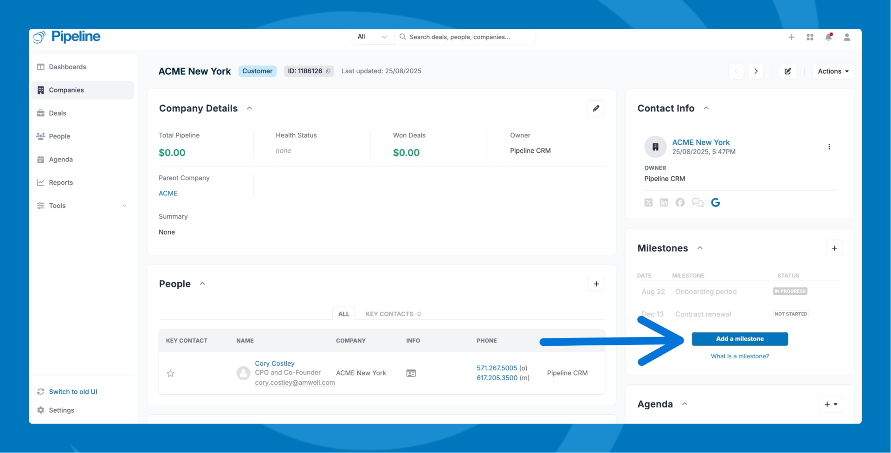
Task: Go to previous company record arrow
Action: coord(736,71)
